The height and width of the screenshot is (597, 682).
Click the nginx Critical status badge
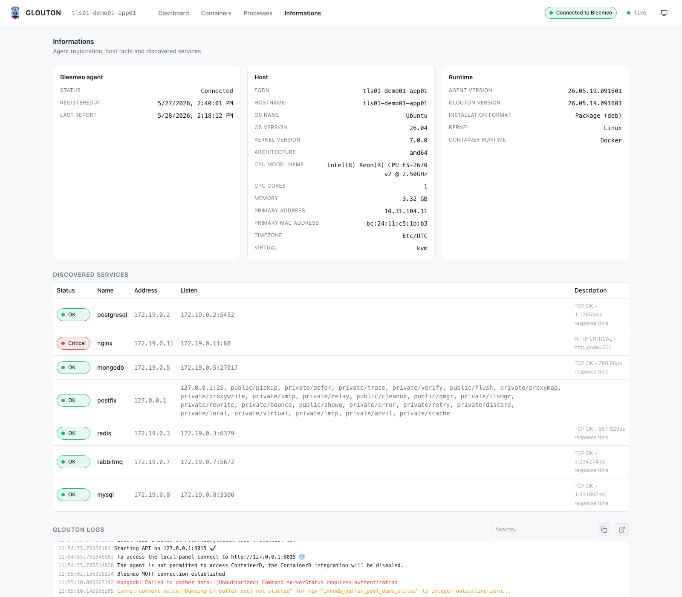73,343
